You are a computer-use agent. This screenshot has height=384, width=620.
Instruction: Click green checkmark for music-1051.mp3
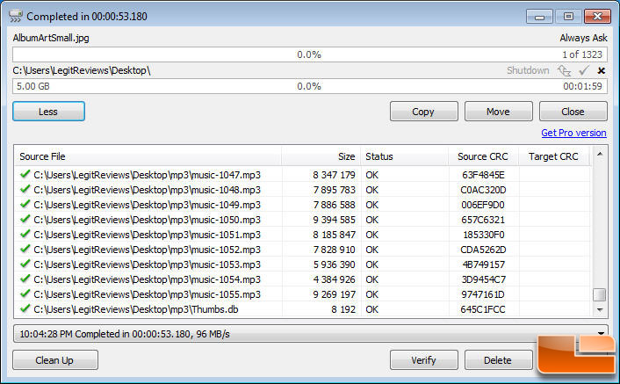tap(25, 234)
